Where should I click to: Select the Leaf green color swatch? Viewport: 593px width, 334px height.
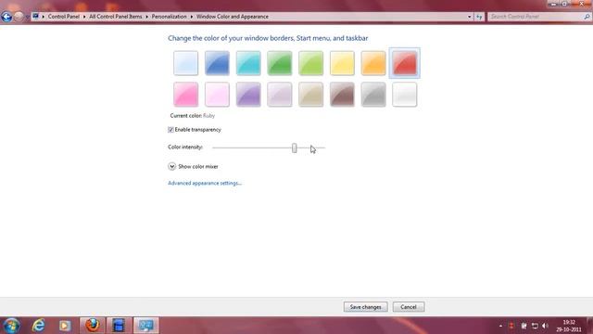click(280, 63)
